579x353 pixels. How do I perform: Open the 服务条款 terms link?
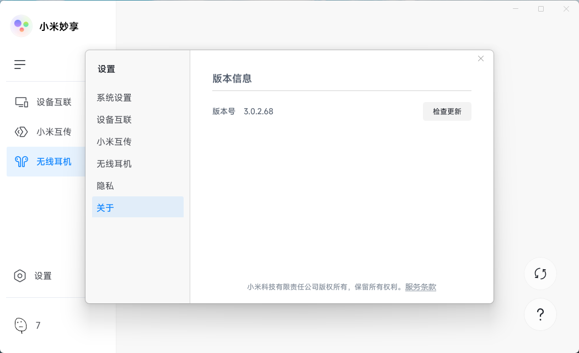click(420, 287)
